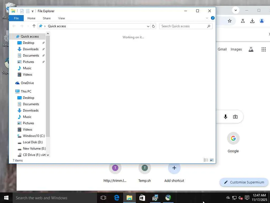Open Desktop under This PC

tap(28, 98)
